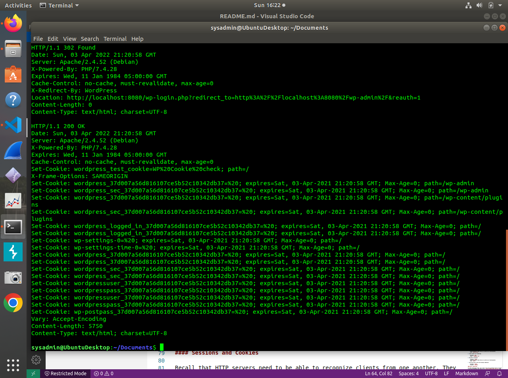Open Google Chrome from the dock
508x378 pixels.
tap(13, 303)
